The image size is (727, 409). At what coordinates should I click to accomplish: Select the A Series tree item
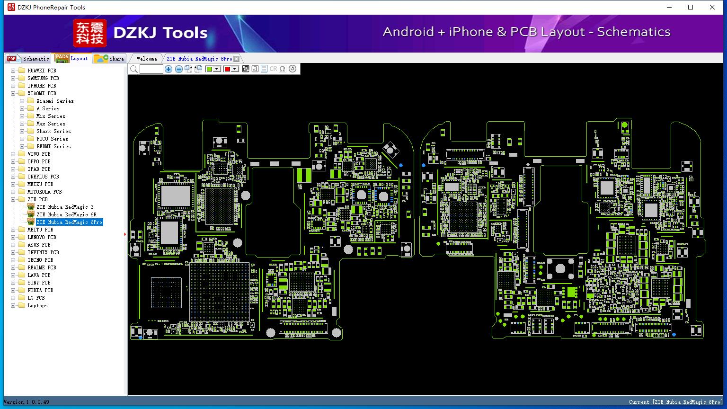pyautogui.click(x=48, y=108)
